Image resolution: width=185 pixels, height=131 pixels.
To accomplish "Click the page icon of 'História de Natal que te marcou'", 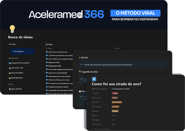I will 47,80.
